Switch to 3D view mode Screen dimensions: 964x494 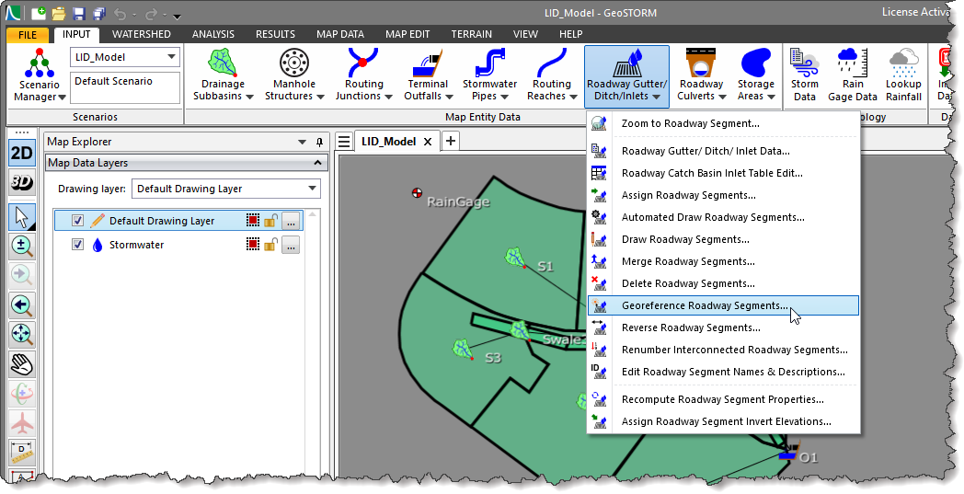tap(22, 182)
